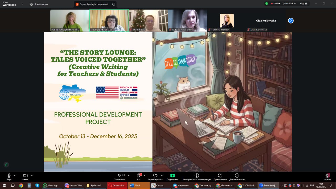
Task: Show next participants with blue arrow
Action: (291, 20)
